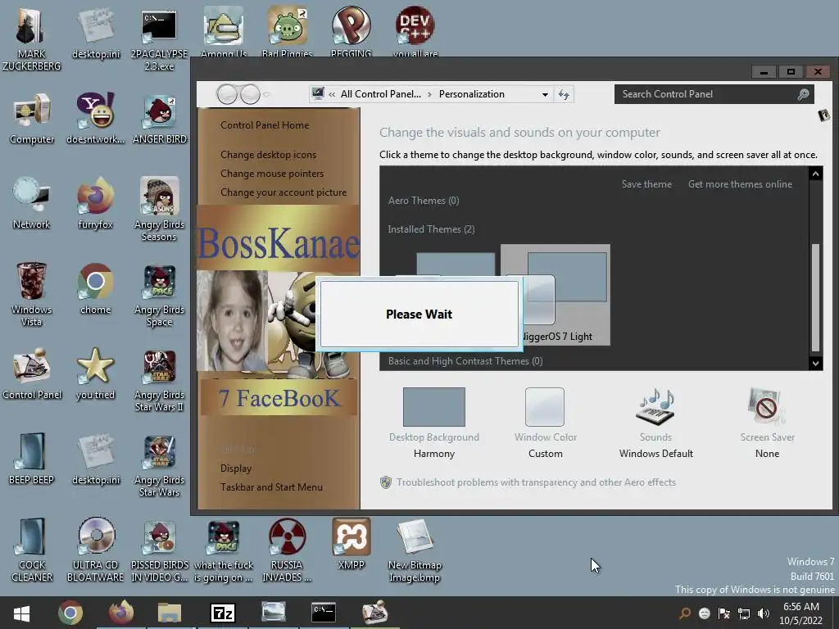This screenshot has height=629, width=839.
Task: Click Troubleshoot problems with transparency link
Action: (x=536, y=482)
